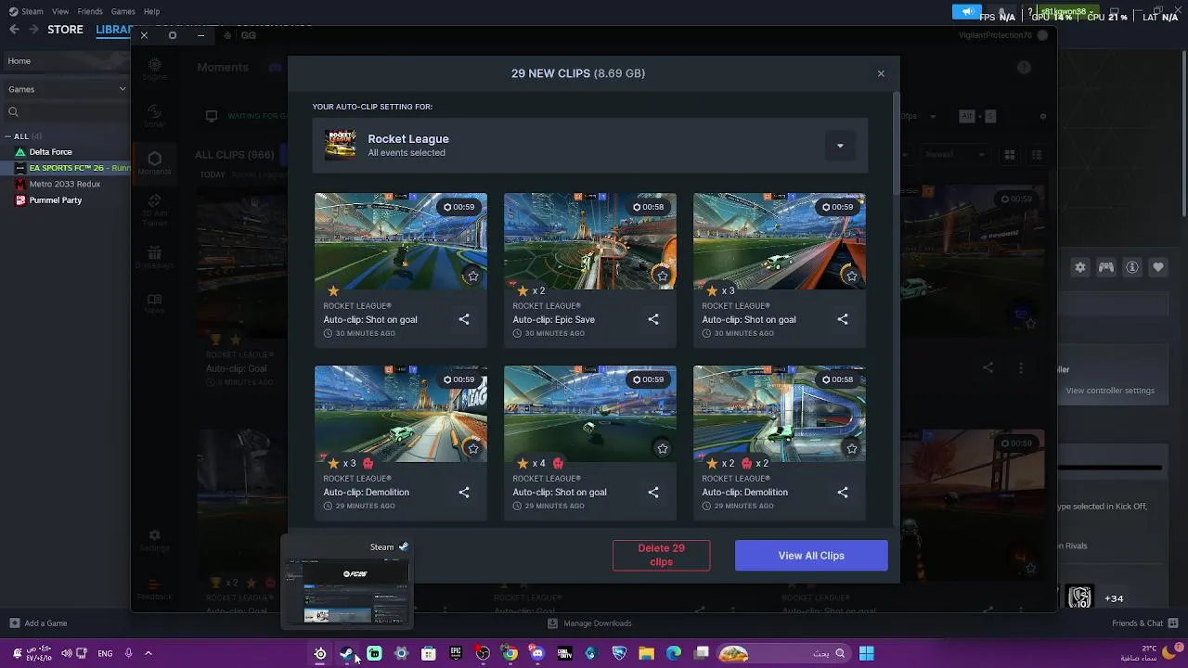Open the Friends menu in Steam
The image size is (1188, 668).
point(90,11)
